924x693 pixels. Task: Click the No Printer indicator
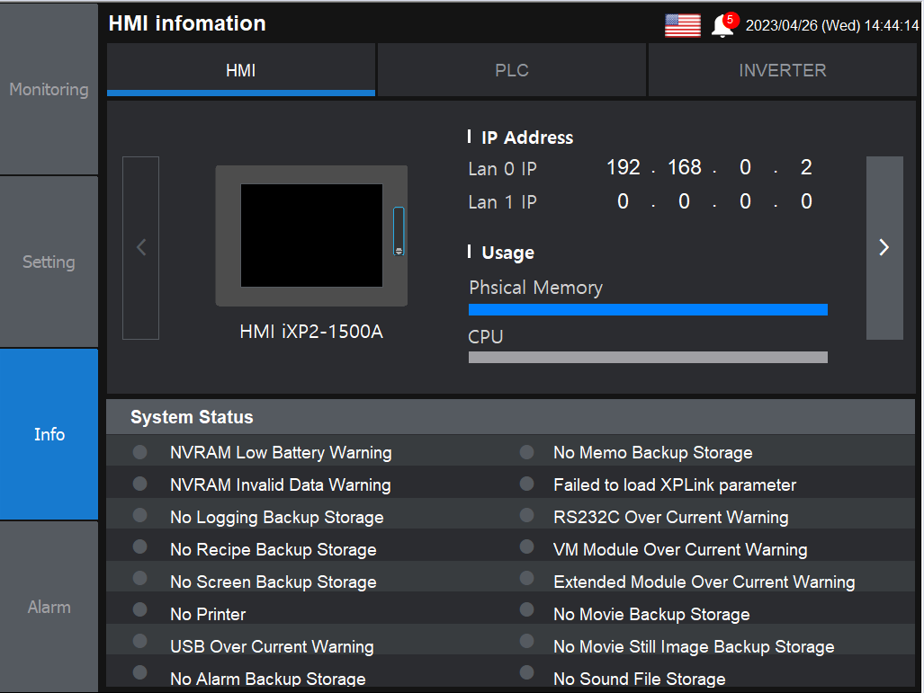(x=139, y=609)
